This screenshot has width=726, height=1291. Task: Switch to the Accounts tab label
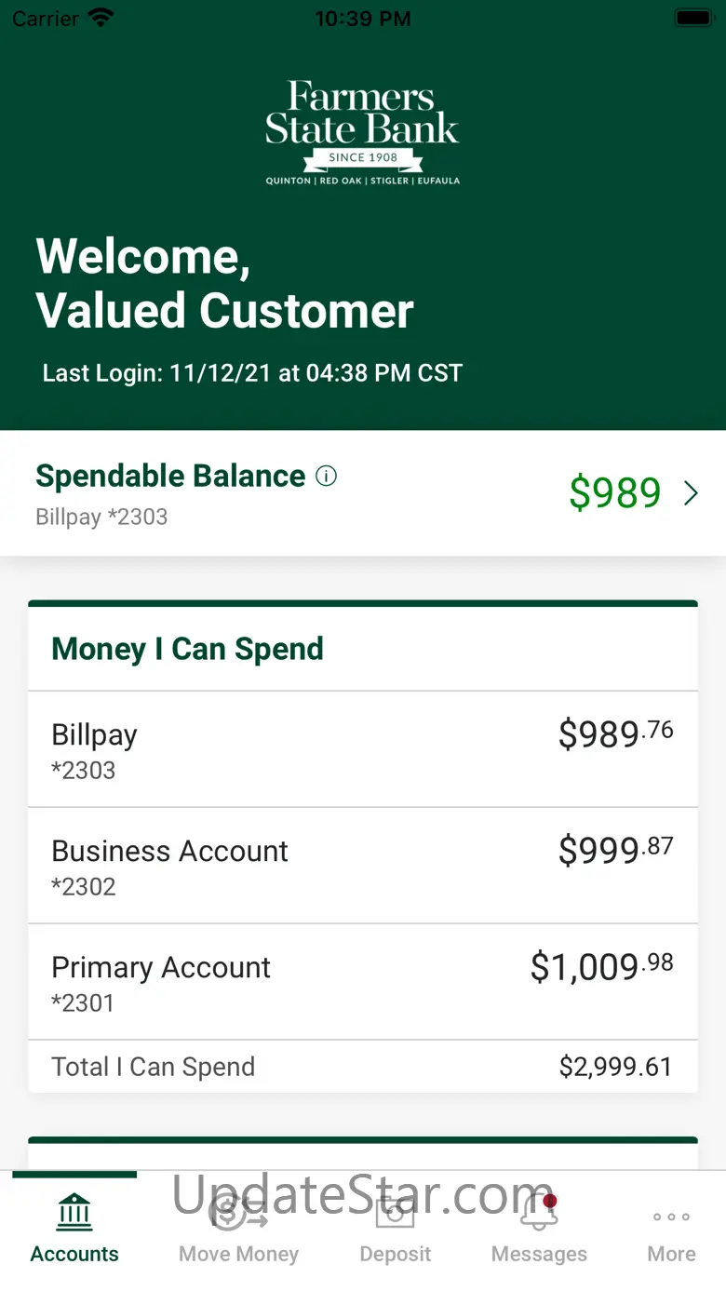(74, 1254)
